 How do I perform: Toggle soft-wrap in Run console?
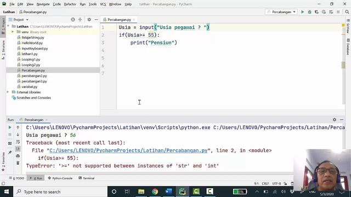click(x=18, y=142)
